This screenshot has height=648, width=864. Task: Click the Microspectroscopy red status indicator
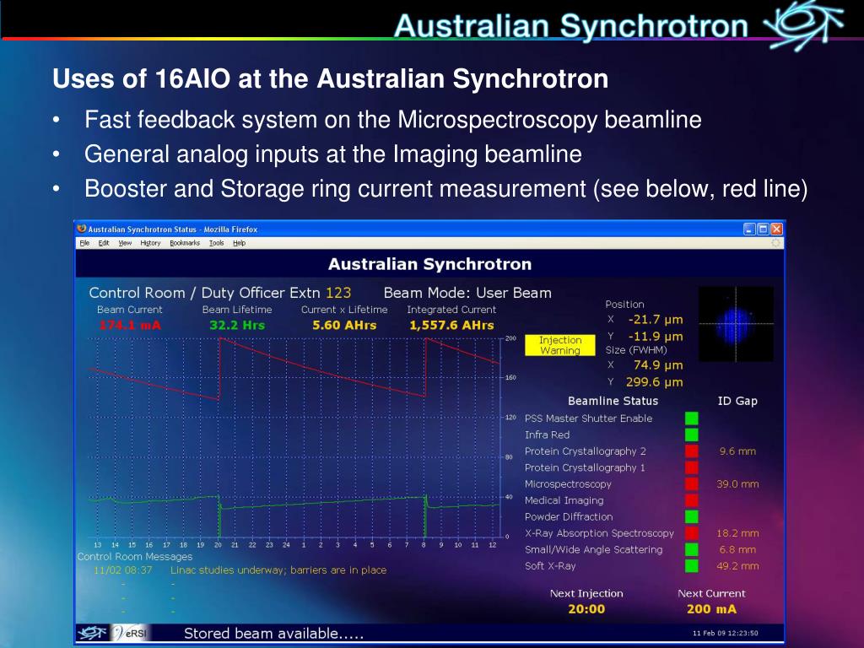[x=692, y=483]
